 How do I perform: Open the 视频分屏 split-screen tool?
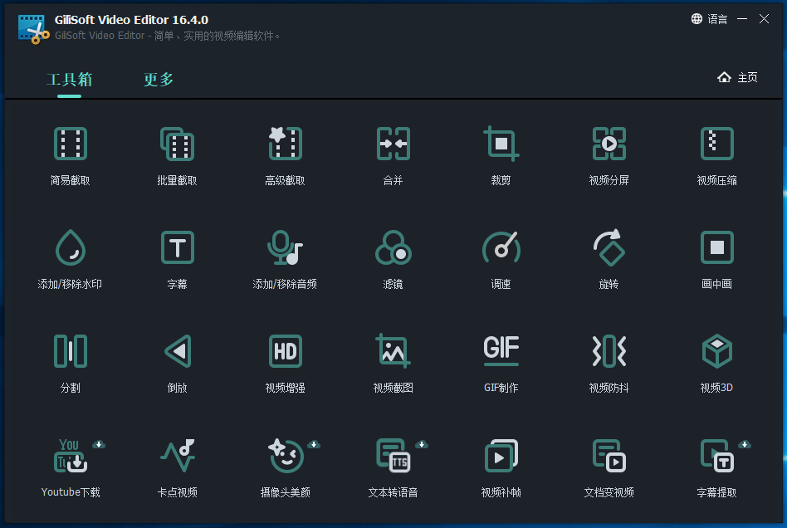point(609,144)
